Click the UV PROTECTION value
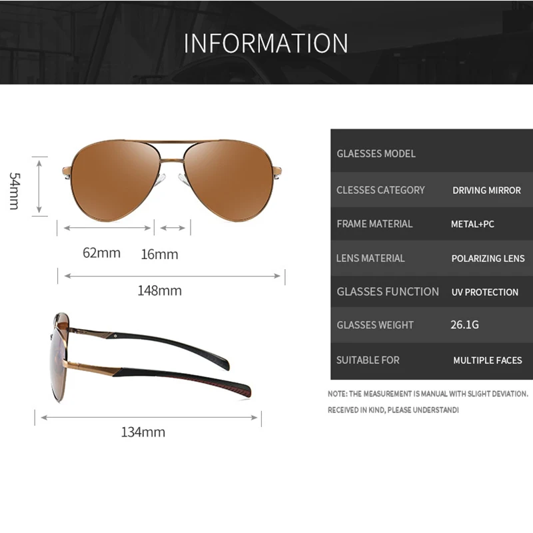The width and height of the screenshot is (533, 533). pyautogui.click(x=485, y=292)
